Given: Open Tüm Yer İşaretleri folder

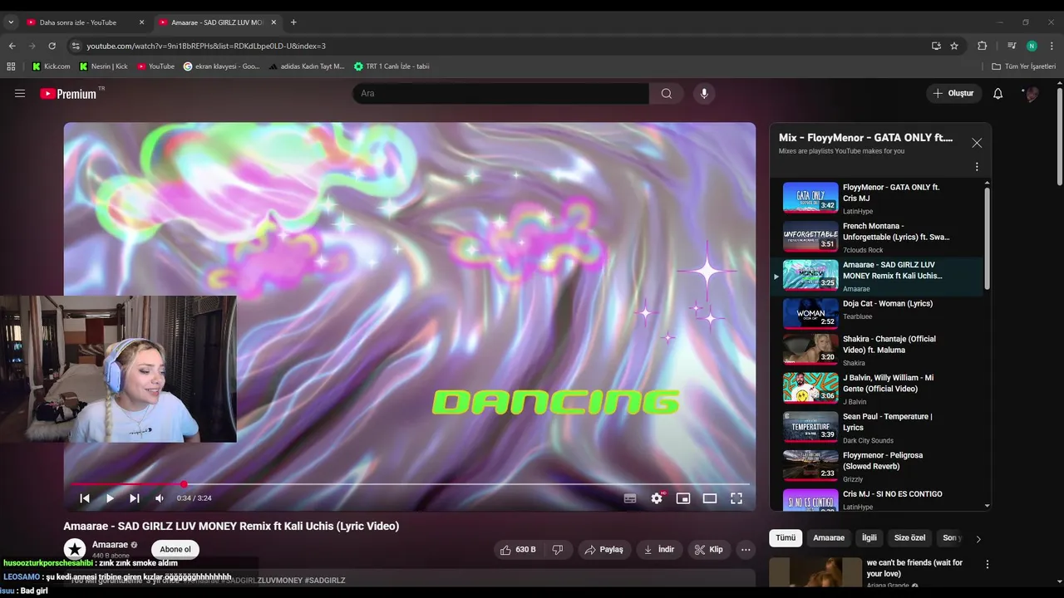Looking at the screenshot, I should [x=1024, y=66].
